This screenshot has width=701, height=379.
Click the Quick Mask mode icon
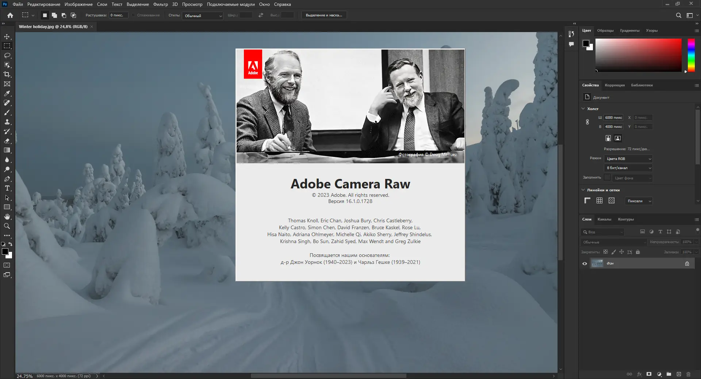coord(7,265)
